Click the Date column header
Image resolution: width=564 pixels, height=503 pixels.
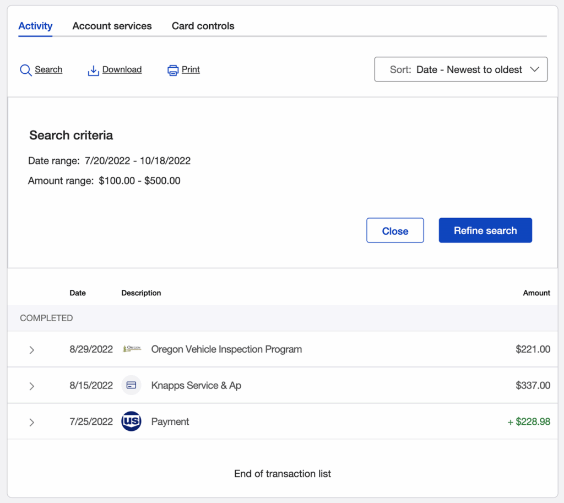point(78,293)
